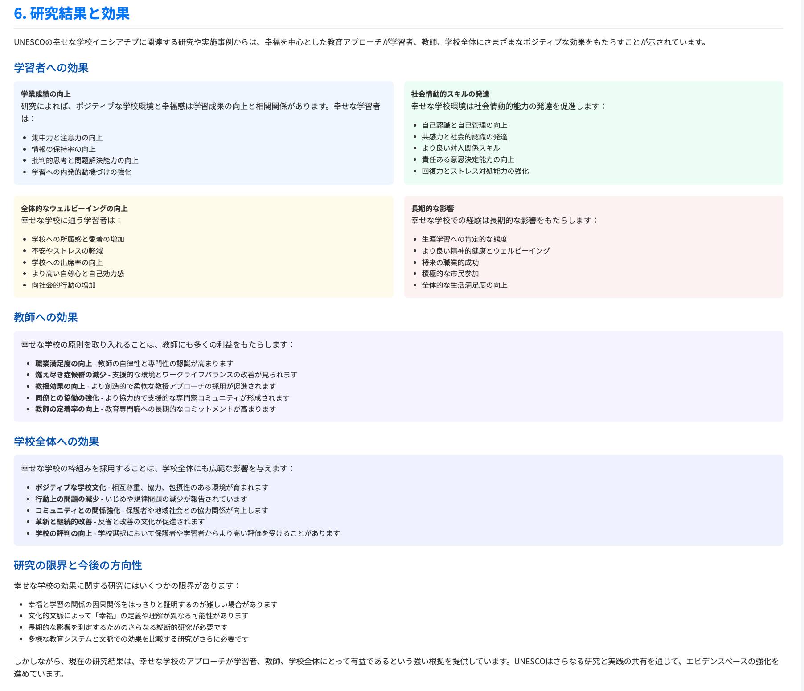Click the bold text コミュニティとの関係強化
This screenshot has height=691, width=804.
pos(78,511)
